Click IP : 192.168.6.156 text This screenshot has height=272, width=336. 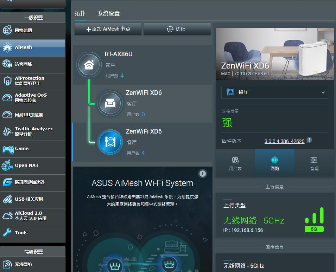click(x=243, y=230)
